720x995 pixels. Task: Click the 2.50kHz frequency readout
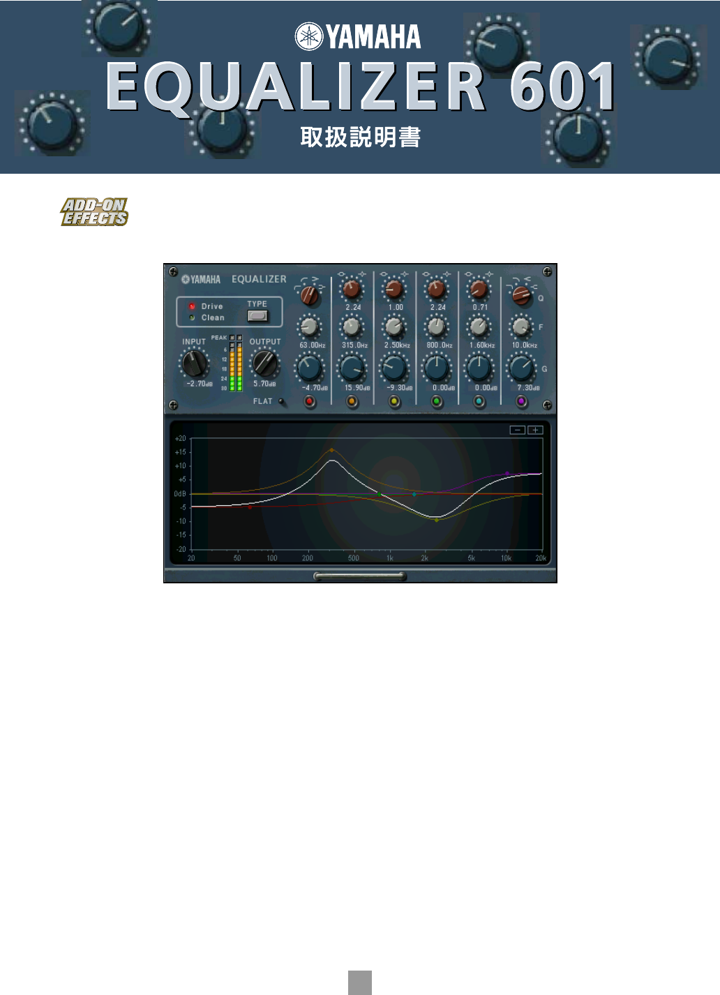tap(397, 345)
